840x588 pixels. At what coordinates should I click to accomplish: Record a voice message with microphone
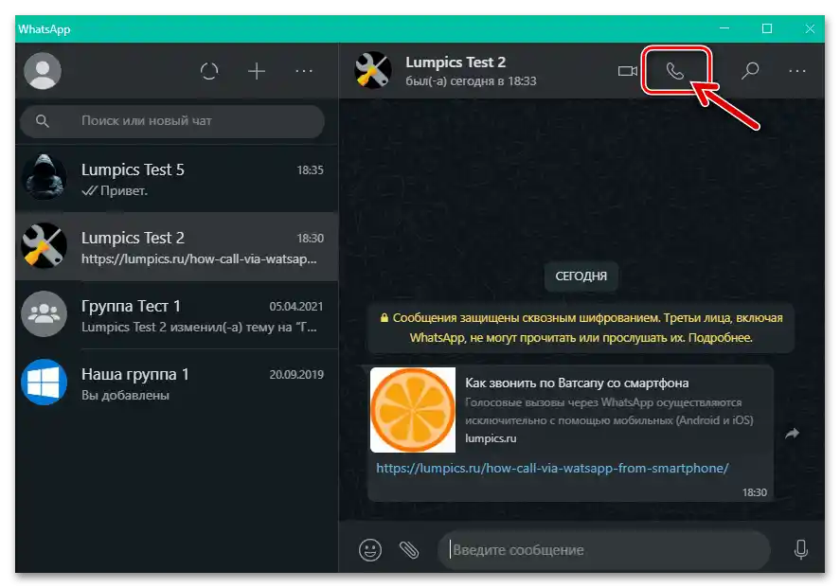click(x=801, y=549)
